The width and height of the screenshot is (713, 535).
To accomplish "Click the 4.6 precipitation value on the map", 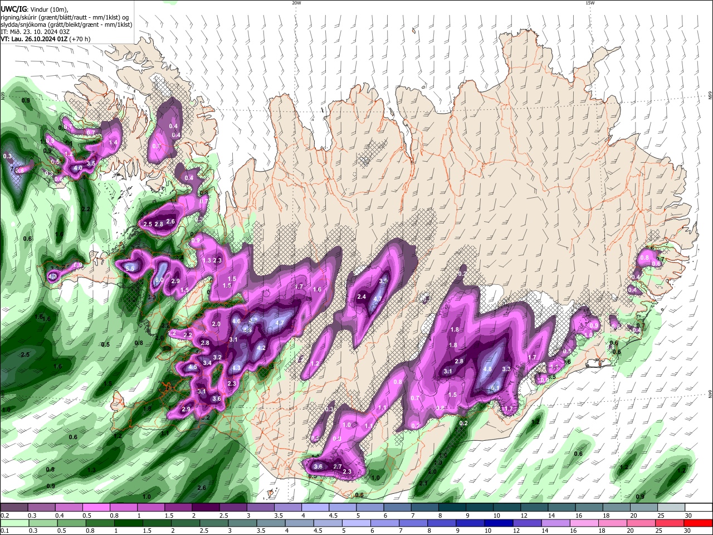I will 236,321.
